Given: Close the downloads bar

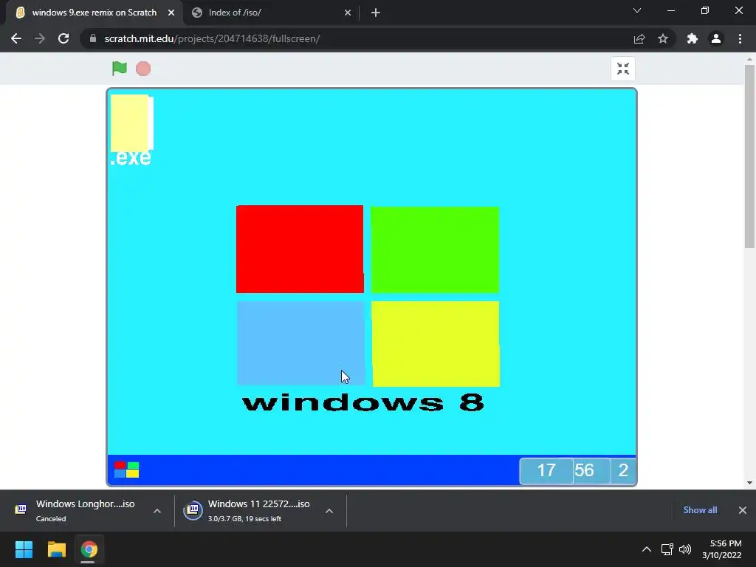Looking at the screenshot, I should (743, 510).
